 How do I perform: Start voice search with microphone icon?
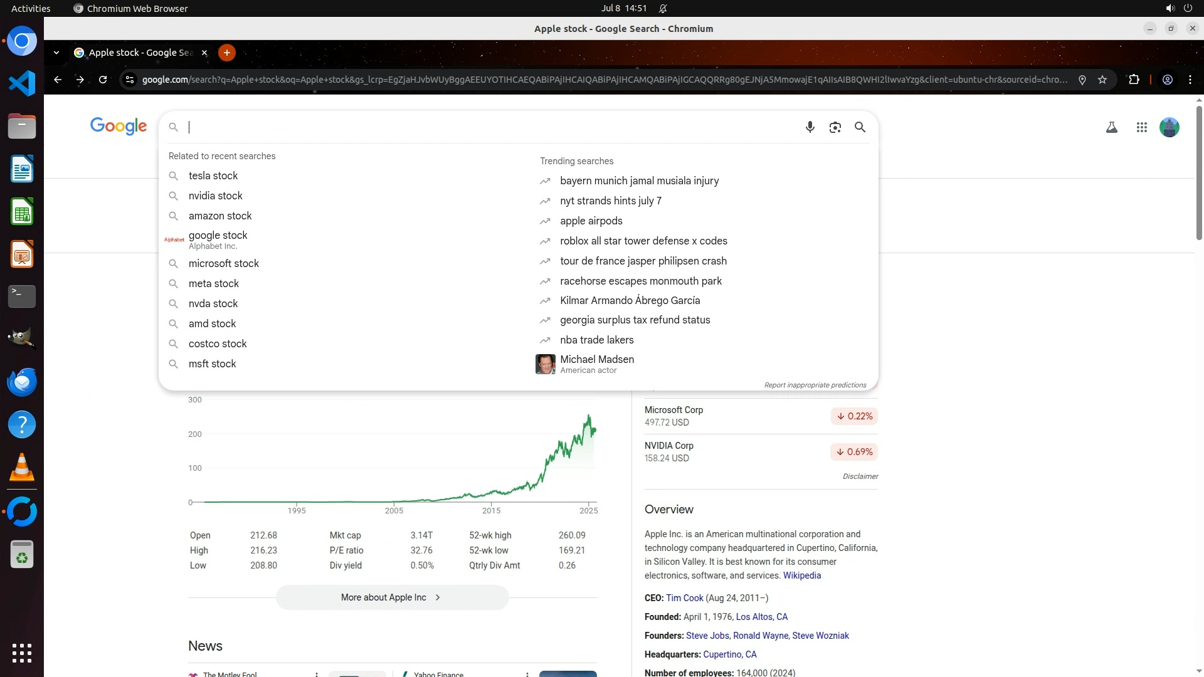coord(810,127)
